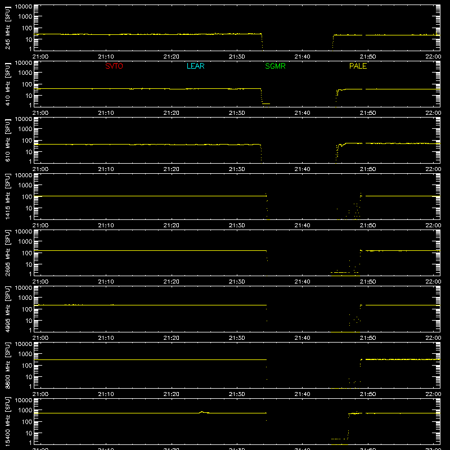Select the 245 MHz [SFU] axis label

[8, 28]
